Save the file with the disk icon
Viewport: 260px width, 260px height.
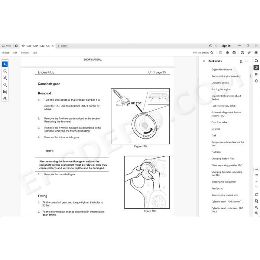pos(220,53)
